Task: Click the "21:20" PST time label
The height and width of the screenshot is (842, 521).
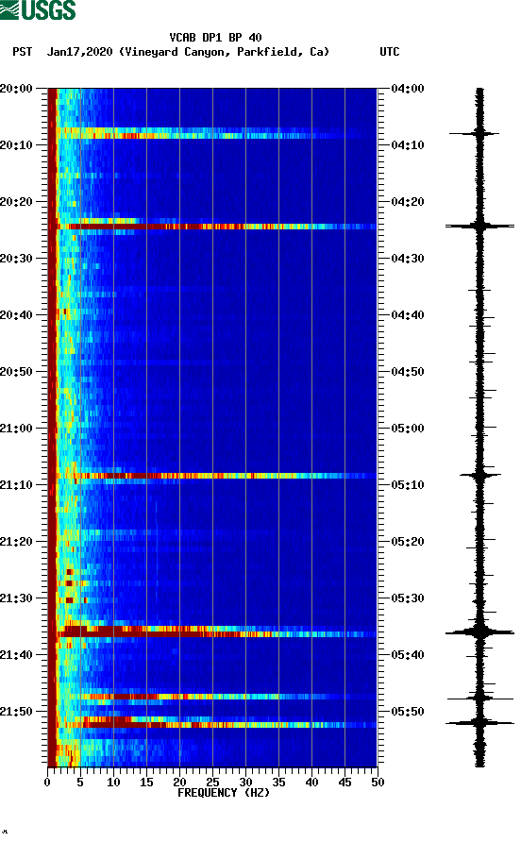Action: click(16, 541)
